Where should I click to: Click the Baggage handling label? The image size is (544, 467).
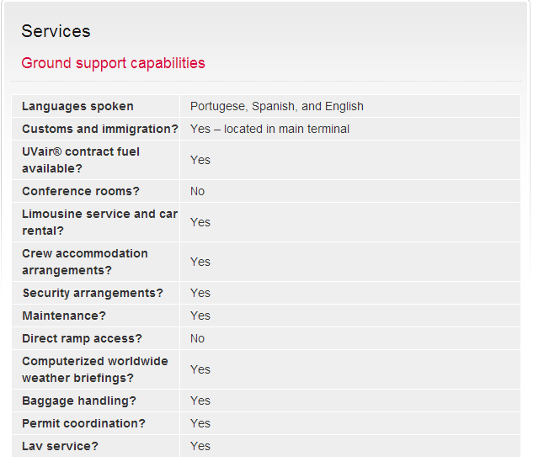click(x=79, y=401)
